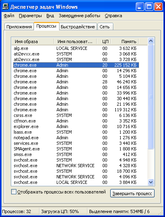This screenshot has height=217, width=165.
Task: Click the window resize grip corner
Action: point(161,213)
